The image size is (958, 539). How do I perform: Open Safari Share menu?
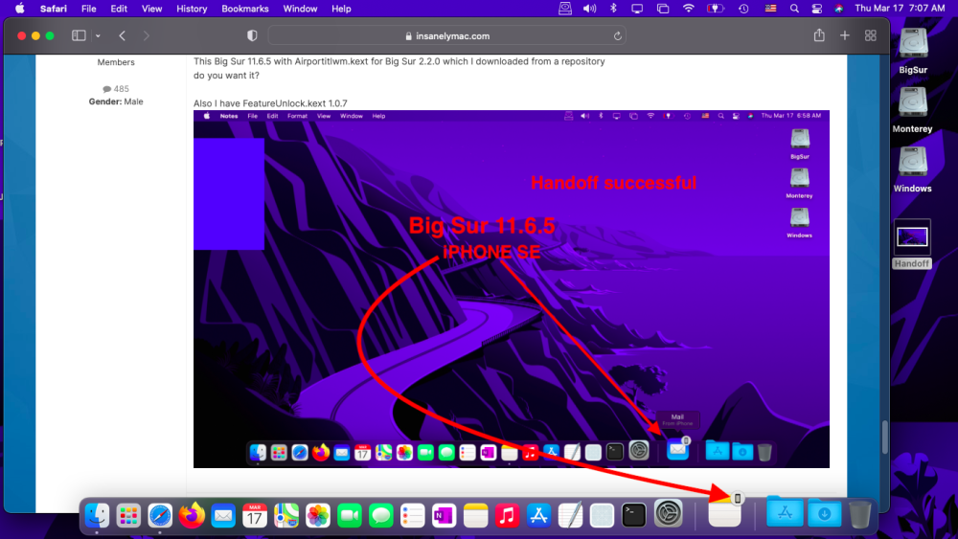(x=819, y=35)
